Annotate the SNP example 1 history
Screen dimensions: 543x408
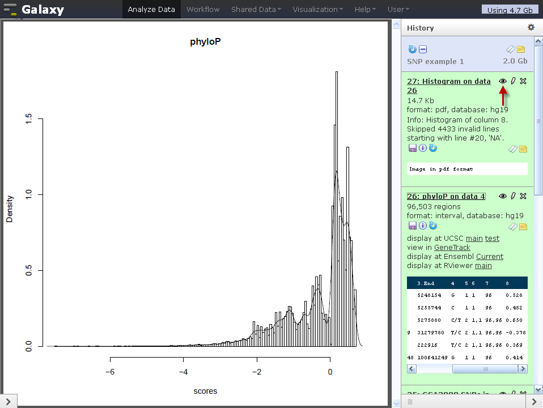(x=521, y=49)
